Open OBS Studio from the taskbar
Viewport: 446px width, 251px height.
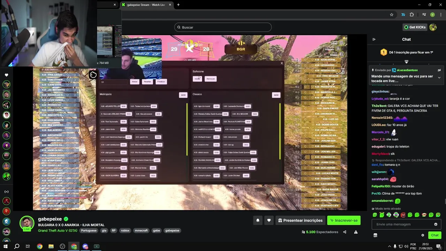click(62, 246)
